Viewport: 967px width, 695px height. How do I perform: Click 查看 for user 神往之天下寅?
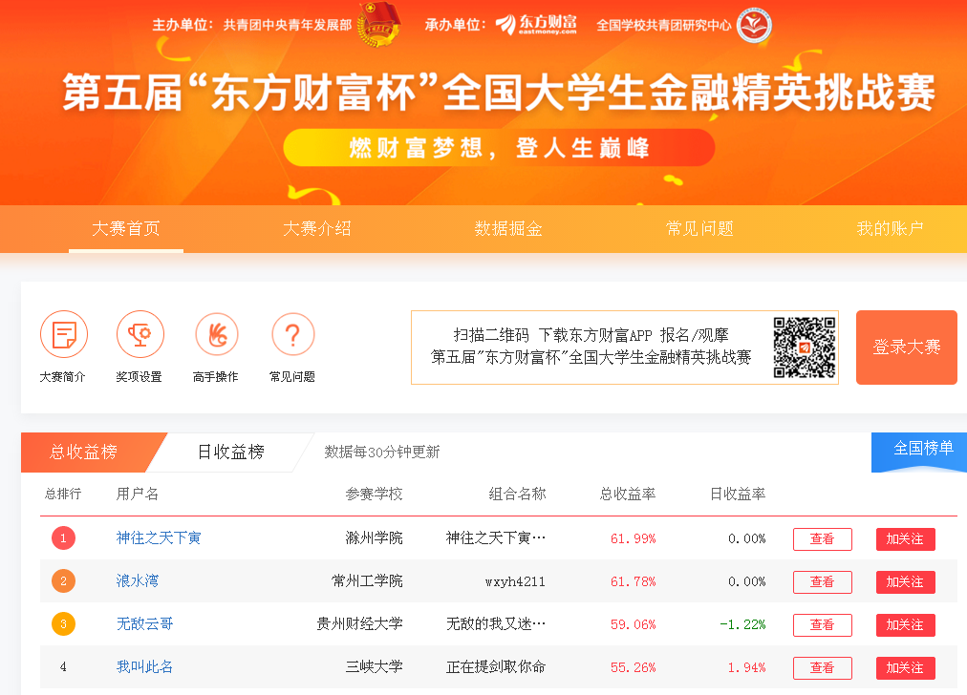(x=822, y=538)
